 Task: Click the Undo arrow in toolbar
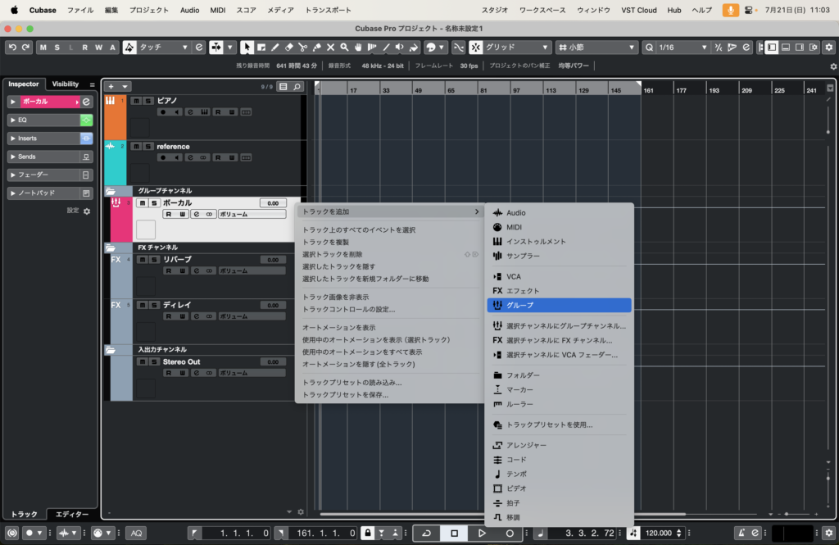click(x=10, y=48)
